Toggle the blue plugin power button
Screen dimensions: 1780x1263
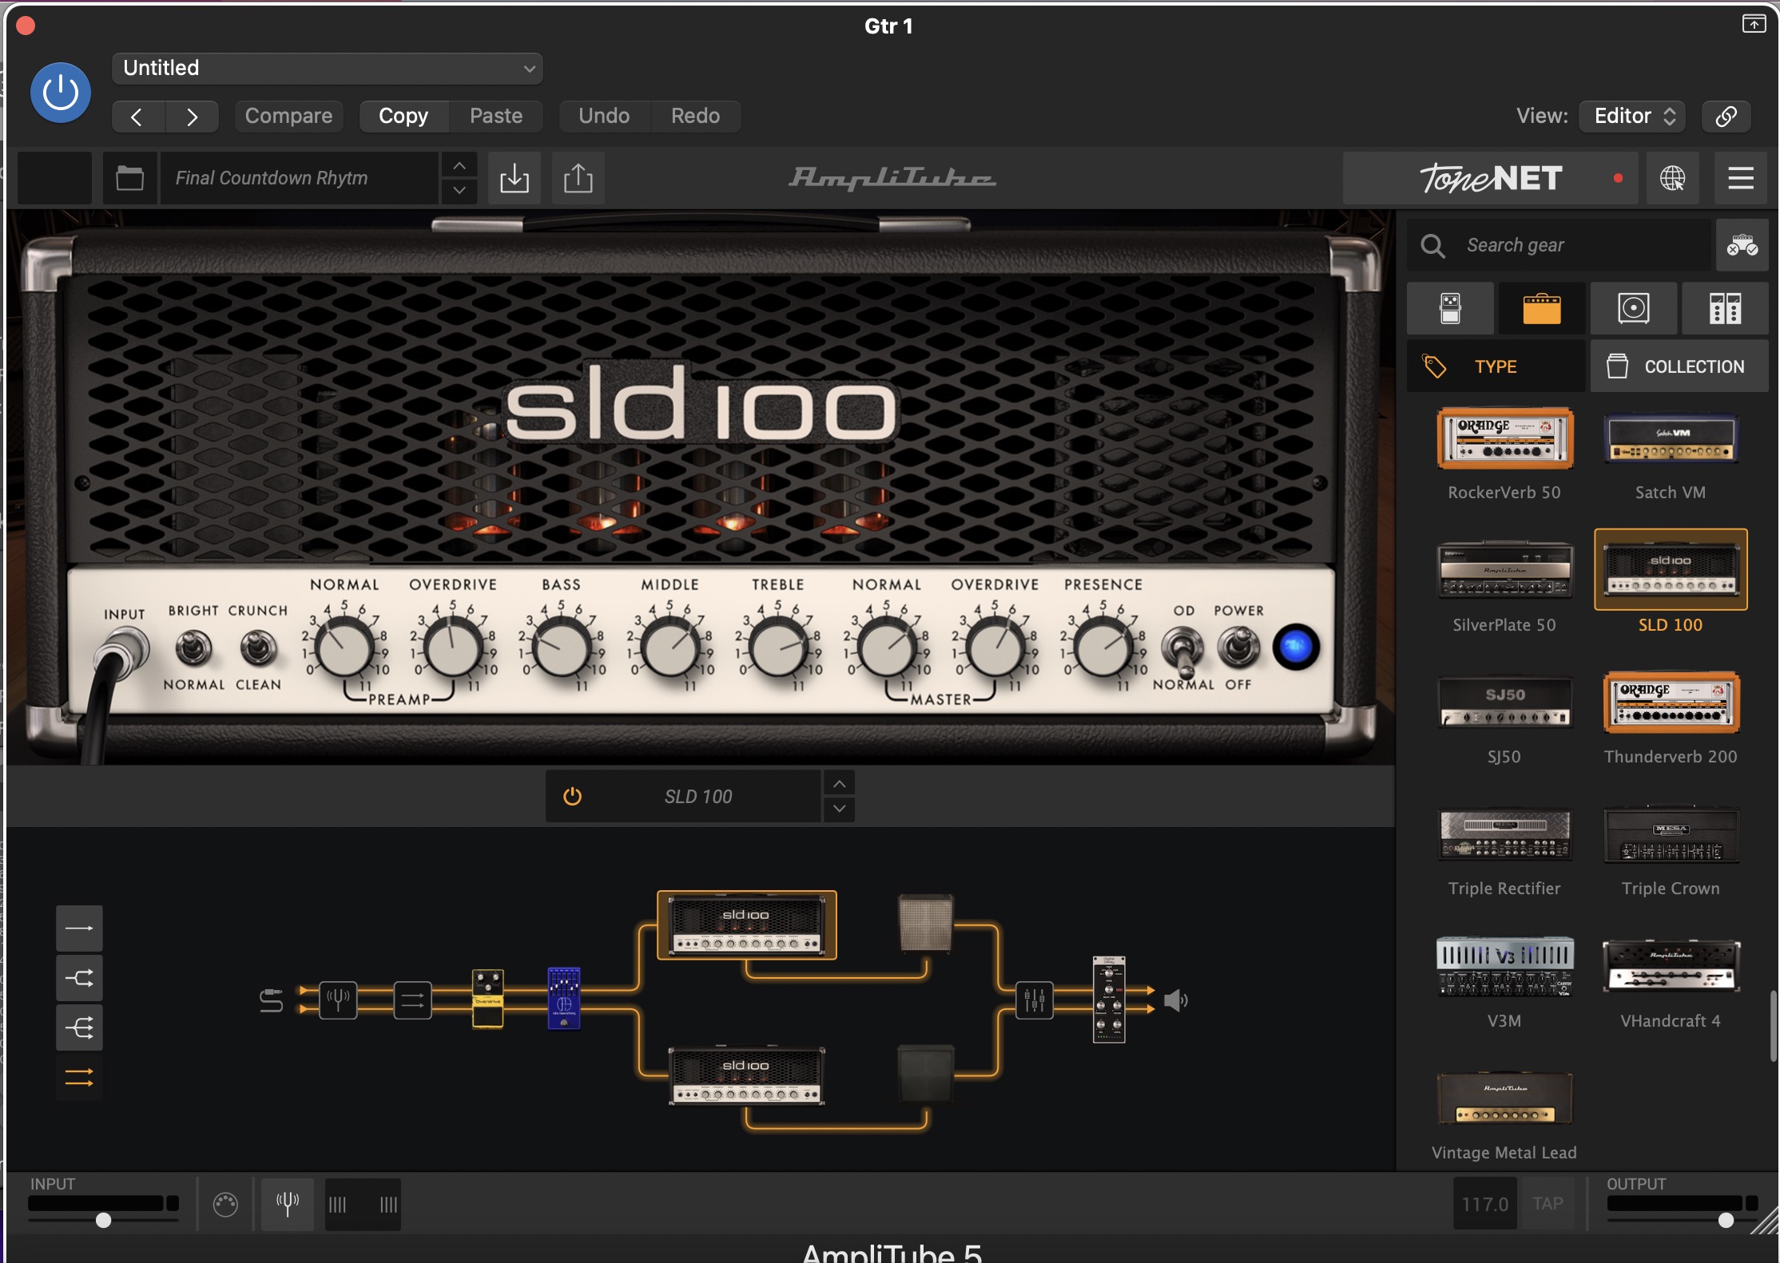click(x=61, y=93)
